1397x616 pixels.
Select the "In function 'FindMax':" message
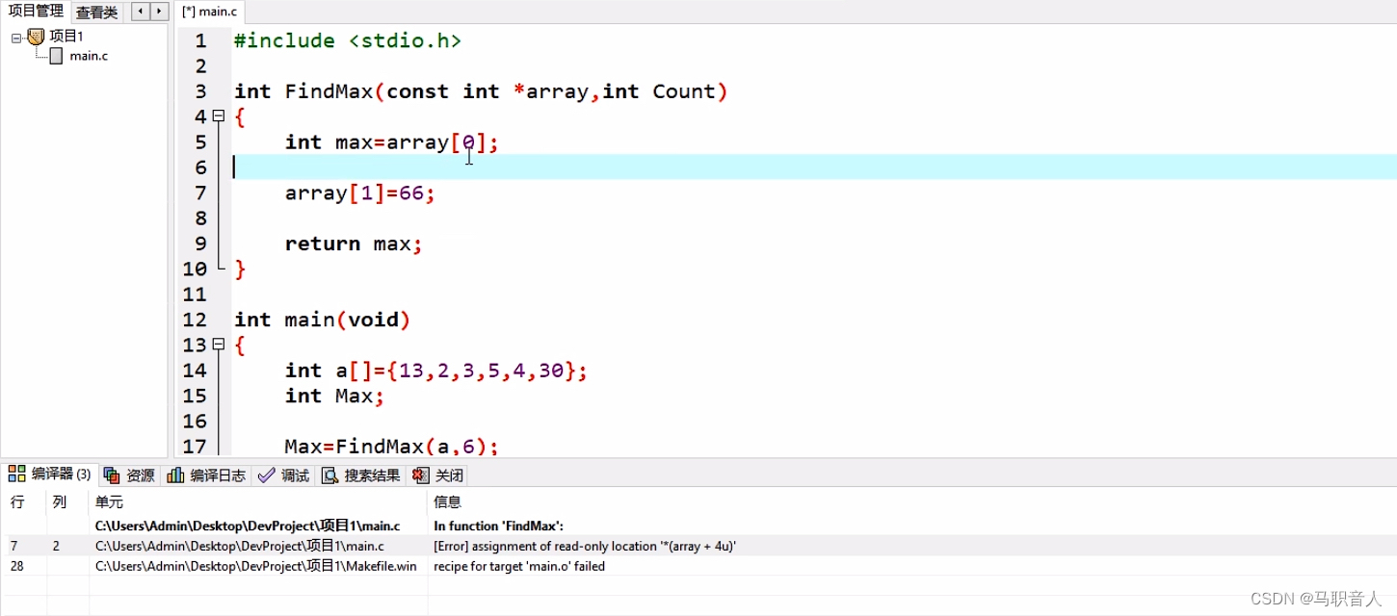tap(498, 526)
